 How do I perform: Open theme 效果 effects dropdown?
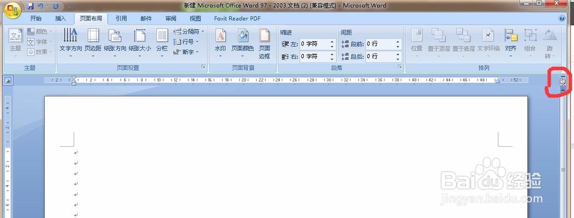pyautogui.click(x=40, y=52)
